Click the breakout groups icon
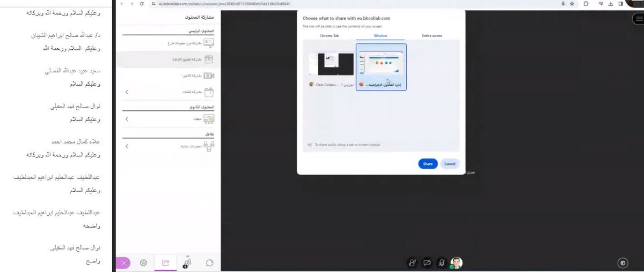This screenshot has width=644, height=272. point(209,146)
